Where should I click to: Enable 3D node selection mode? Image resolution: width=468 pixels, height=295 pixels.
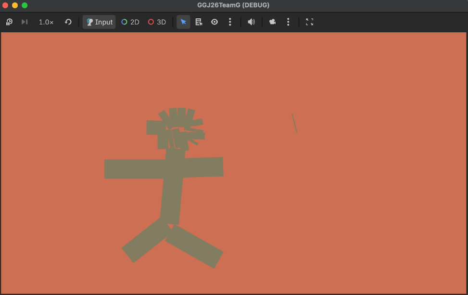(x=157, y=22)
